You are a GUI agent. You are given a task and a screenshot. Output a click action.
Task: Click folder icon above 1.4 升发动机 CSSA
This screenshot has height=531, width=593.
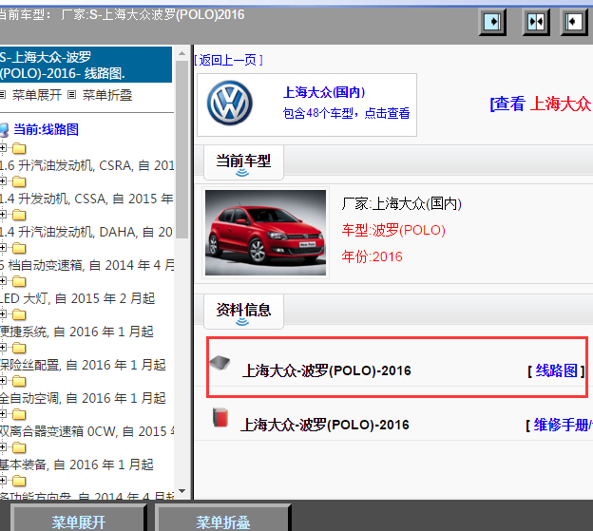coord(19,181)
